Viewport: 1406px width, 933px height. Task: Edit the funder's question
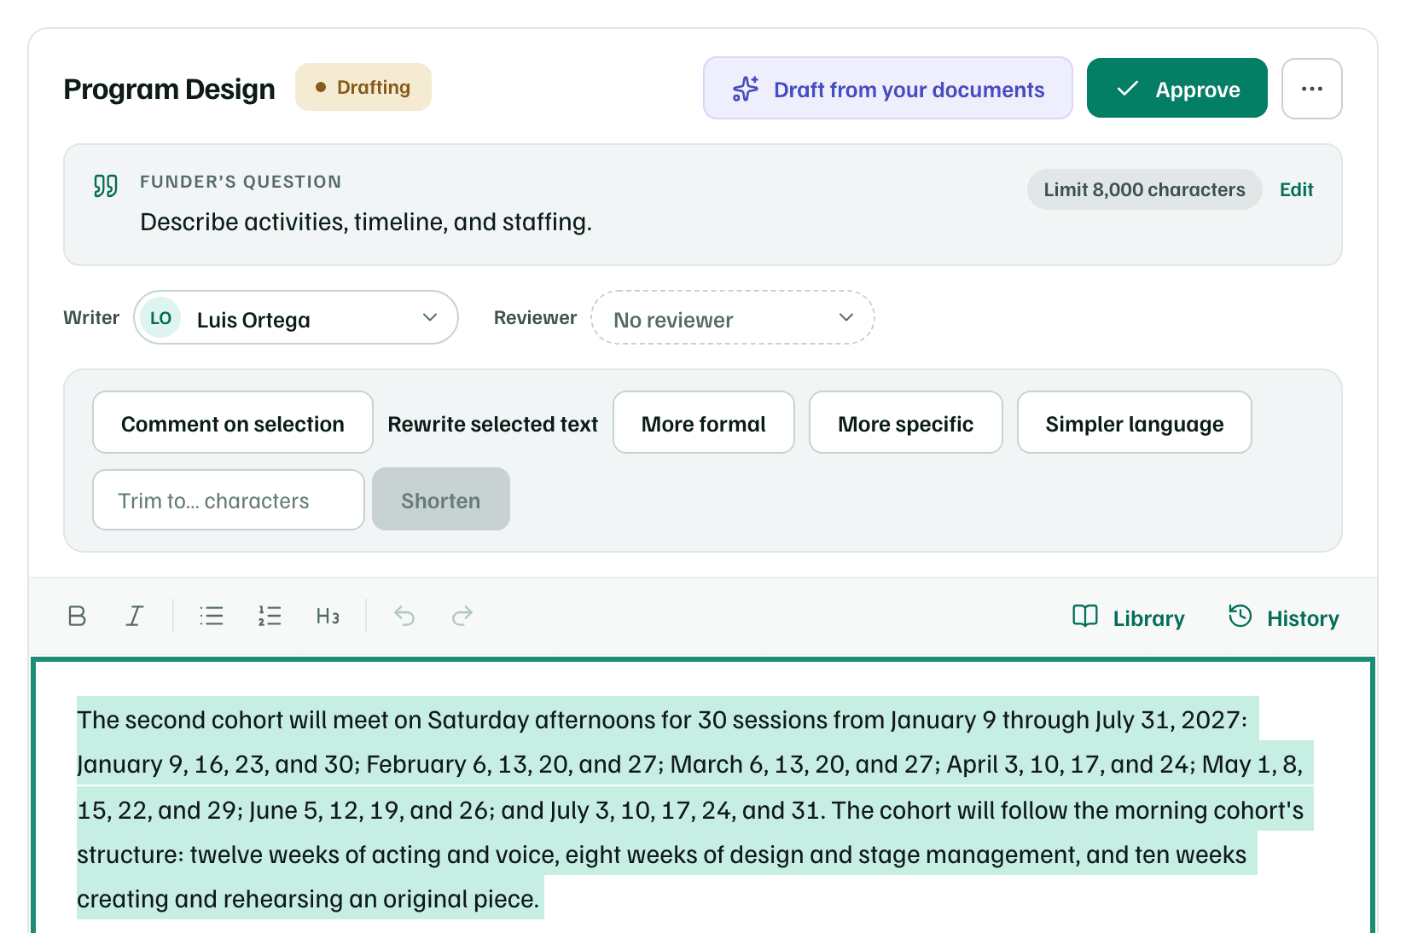coord(1296,190)
